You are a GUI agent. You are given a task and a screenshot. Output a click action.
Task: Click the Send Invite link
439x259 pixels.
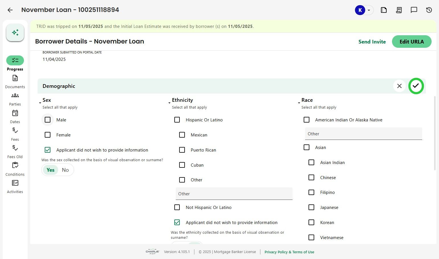[x=372, y=42]
